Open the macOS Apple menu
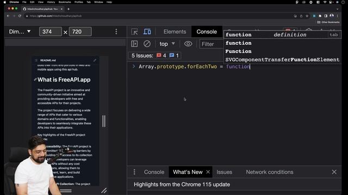The image size is (348, 195). (x=5, y=2)
